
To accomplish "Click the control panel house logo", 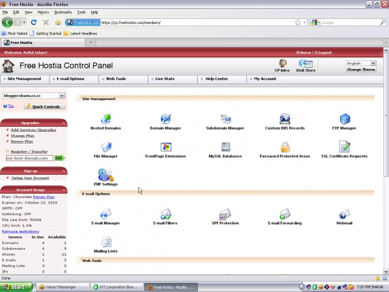I will [x=8, y=66].
